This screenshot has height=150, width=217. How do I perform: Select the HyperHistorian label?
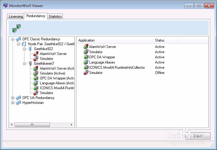(x=33, y=103)
